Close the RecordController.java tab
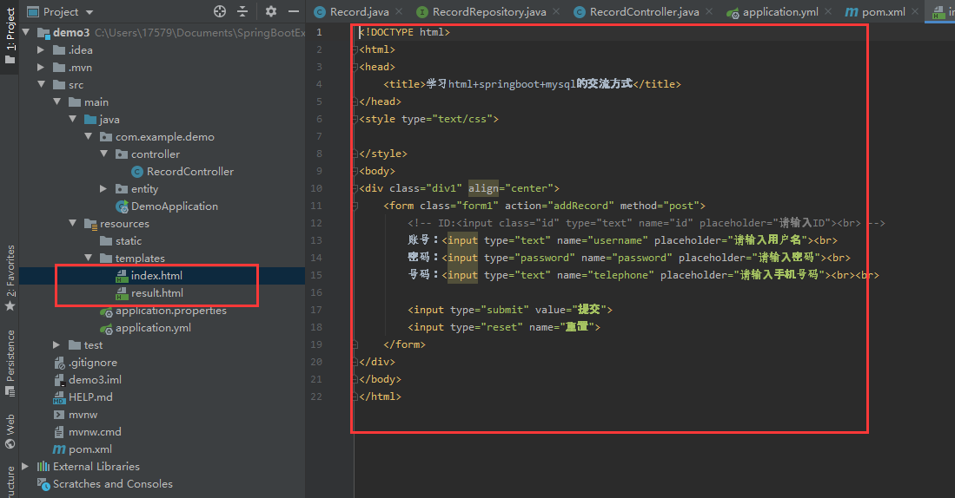This screenshot has width=955, height=498. pos(710,11)
